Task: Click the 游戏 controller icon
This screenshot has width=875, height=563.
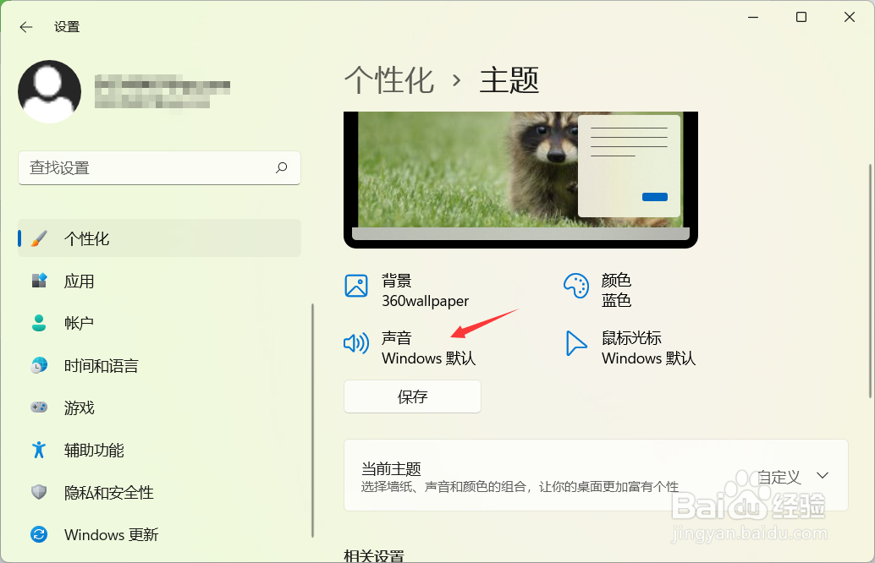Action: click(x=39, y=407)
